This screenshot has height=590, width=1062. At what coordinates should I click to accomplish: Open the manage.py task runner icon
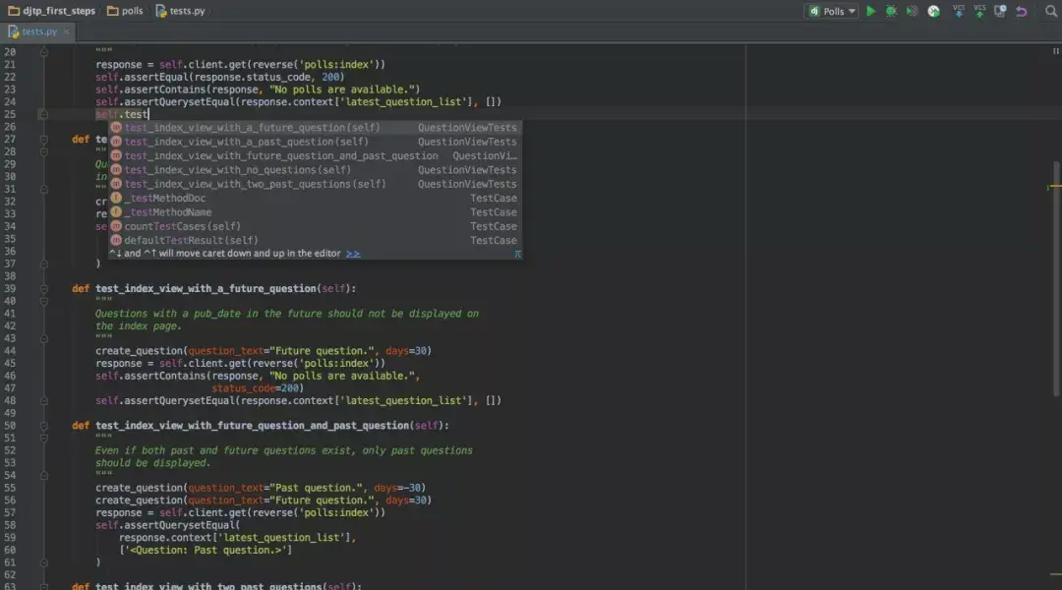coord(933,11)
